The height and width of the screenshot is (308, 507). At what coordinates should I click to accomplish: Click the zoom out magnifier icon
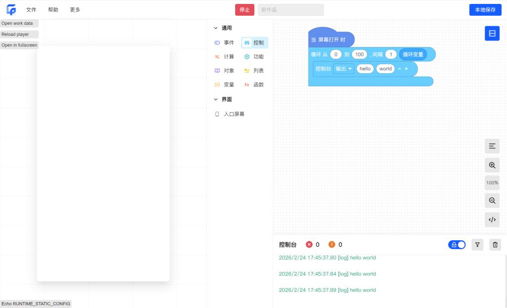[x=492, y=201]
